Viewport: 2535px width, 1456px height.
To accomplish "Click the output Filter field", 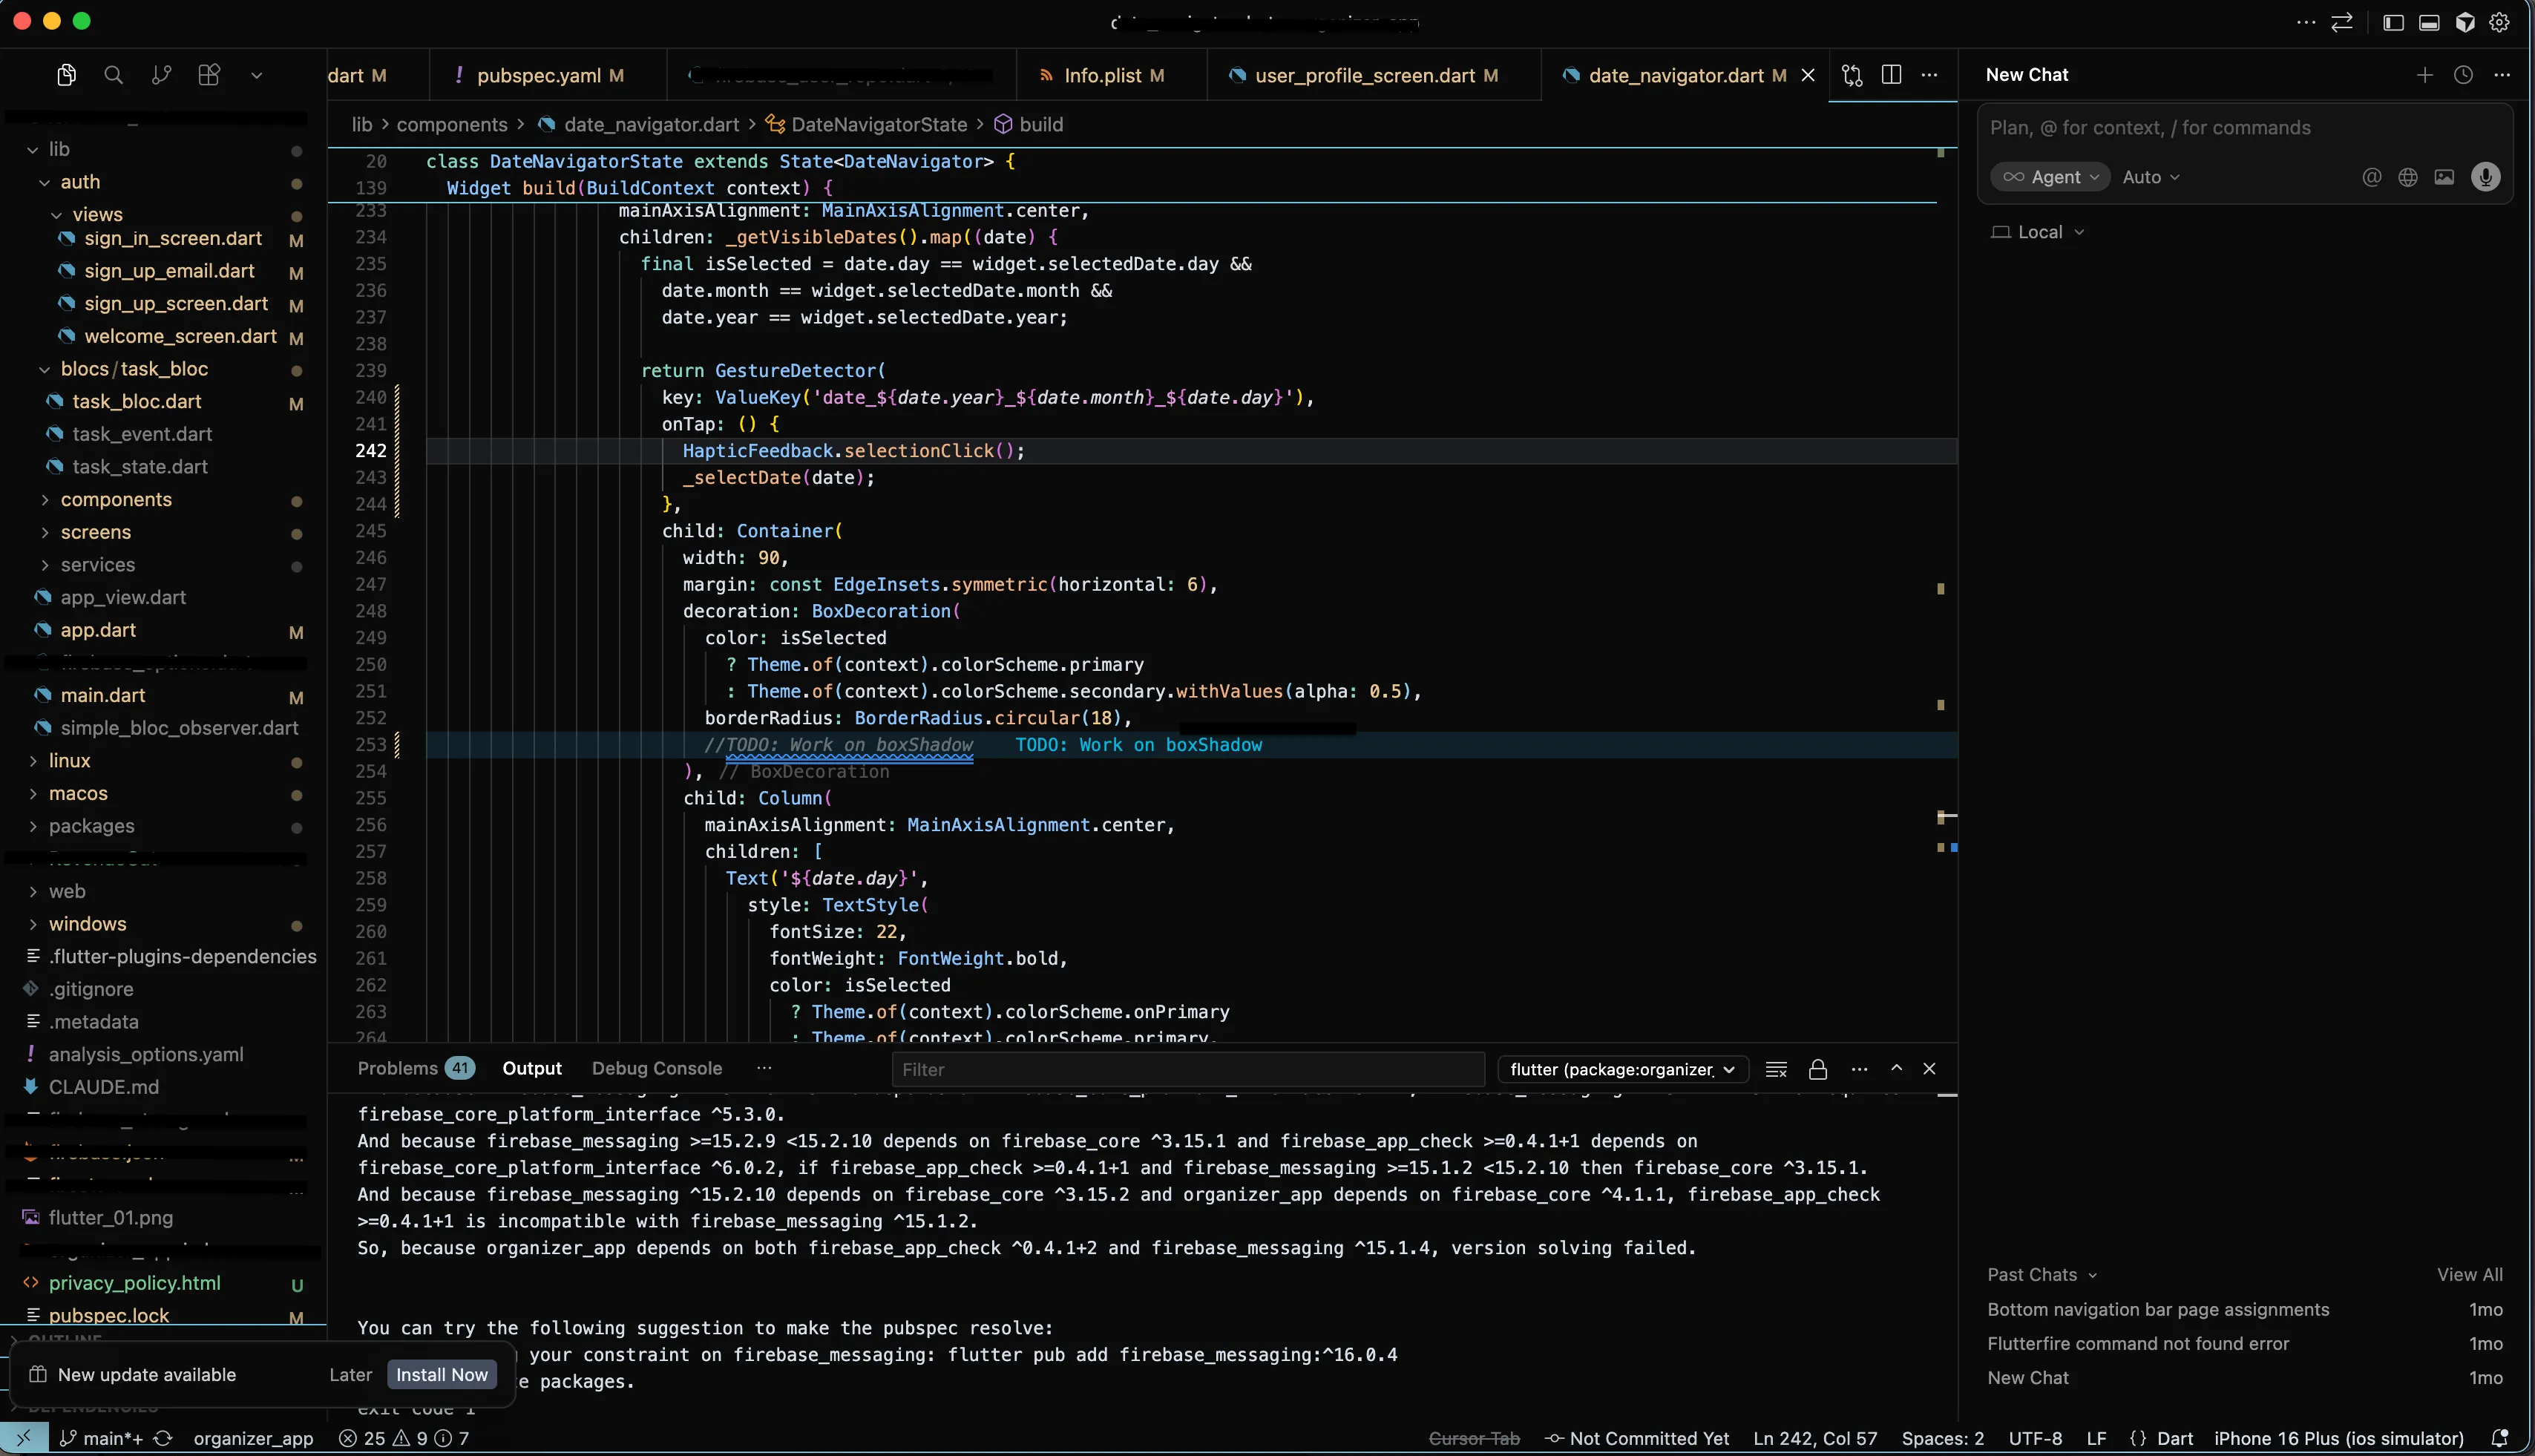I will pos(1186,1069).
